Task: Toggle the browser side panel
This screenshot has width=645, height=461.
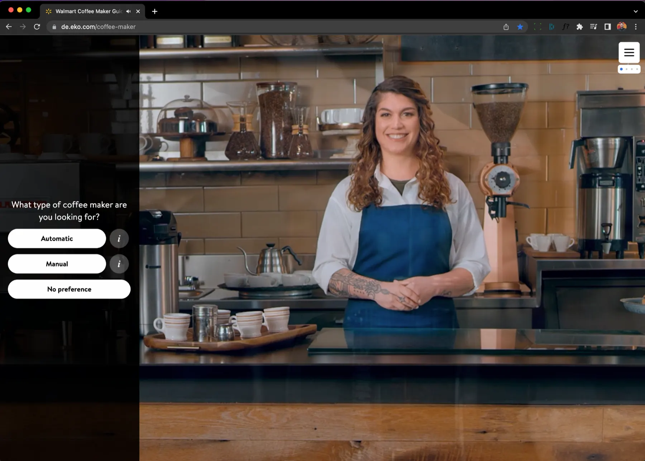Action: pyautogui.click(x=607, y=27)
